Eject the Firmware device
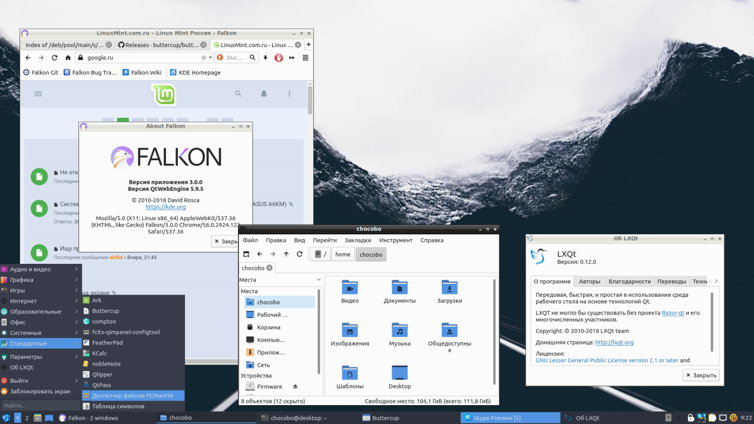754x424 pixels. pyautogui.click(x=295, y=387)
